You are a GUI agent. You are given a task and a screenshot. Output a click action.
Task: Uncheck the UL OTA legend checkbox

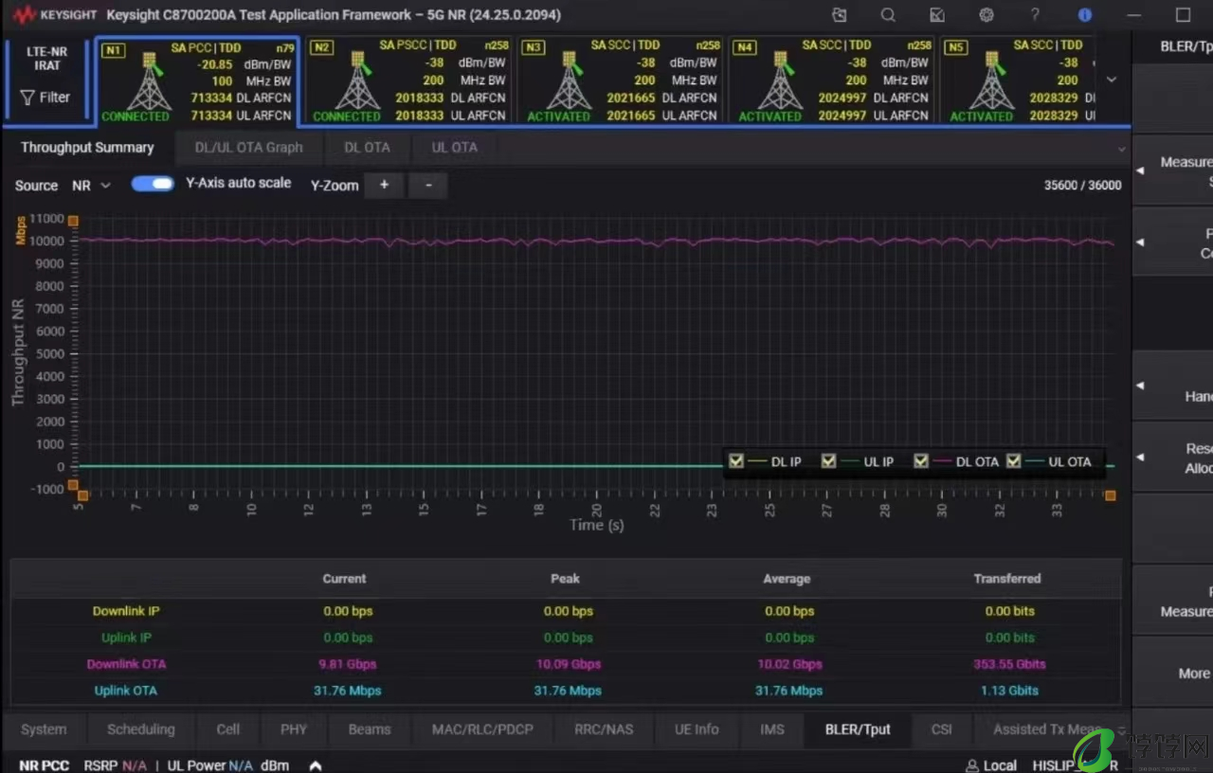(x=1013, y=461)
